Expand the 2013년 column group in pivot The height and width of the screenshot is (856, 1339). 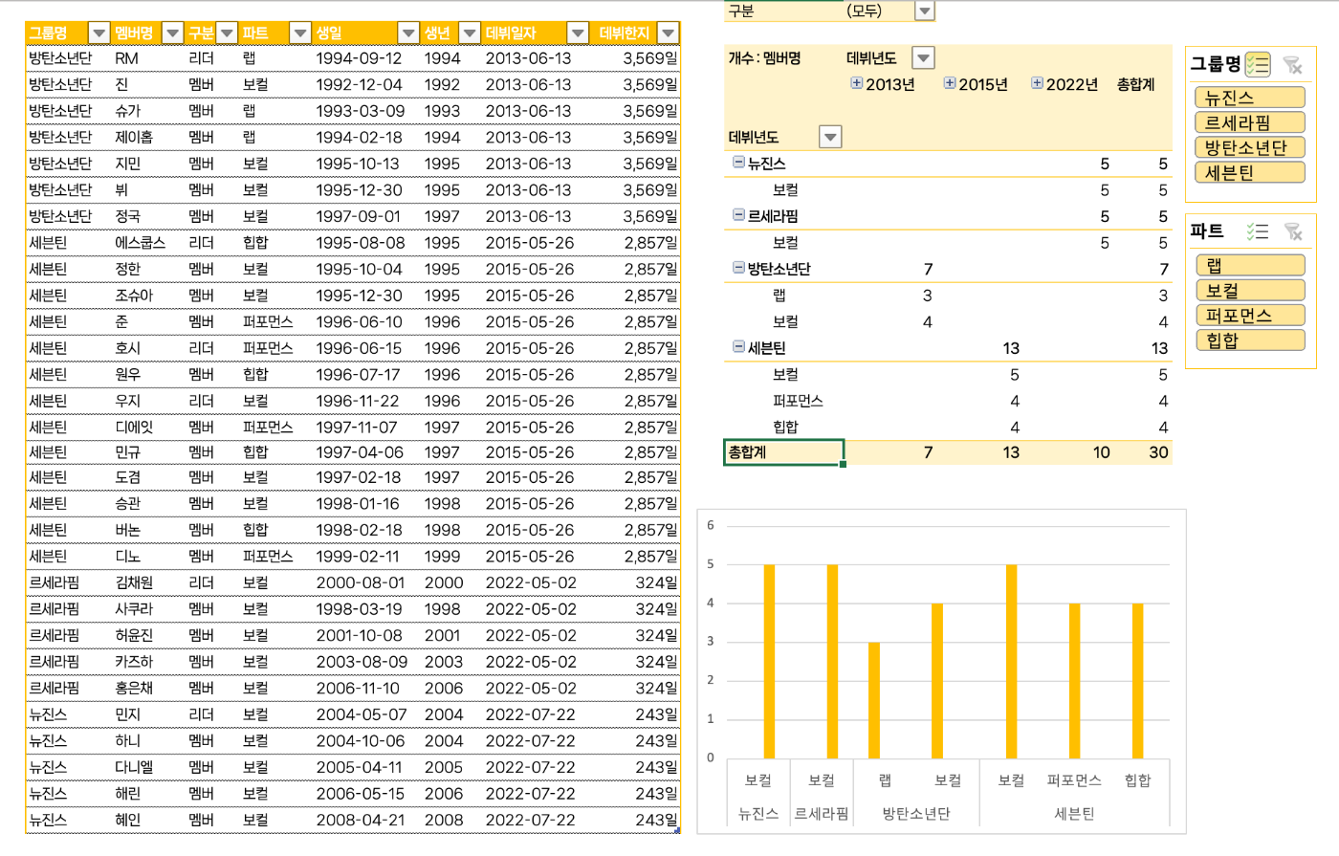click(857, 83)
